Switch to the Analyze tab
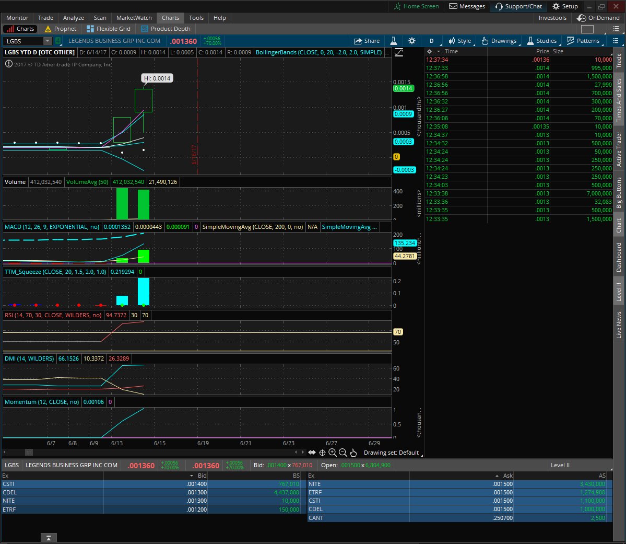 (x=74, y=18)
